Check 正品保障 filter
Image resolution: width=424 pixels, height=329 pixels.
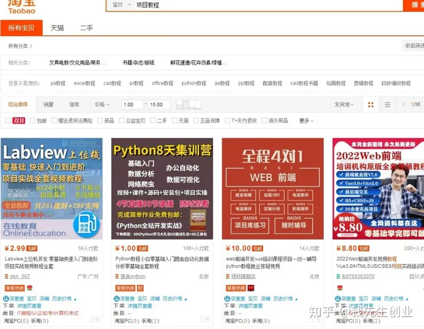coord(196,120)
